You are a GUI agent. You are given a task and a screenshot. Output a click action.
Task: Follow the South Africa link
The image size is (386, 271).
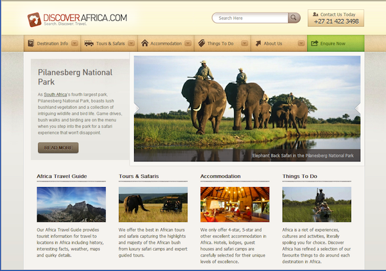[55, 94]
